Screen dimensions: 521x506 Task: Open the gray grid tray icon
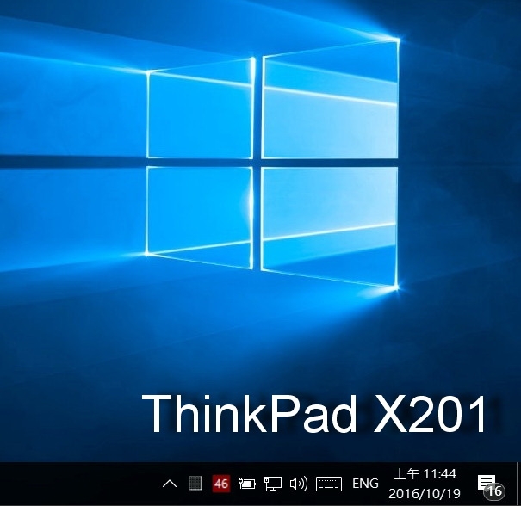pyautogui.click(x=195, y=483)
